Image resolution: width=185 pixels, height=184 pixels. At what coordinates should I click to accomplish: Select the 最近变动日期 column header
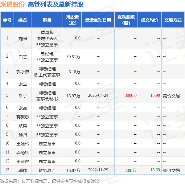[x=98, y=20]
